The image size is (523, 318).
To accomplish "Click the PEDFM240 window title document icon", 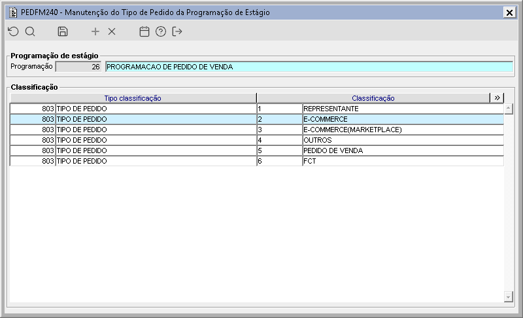I will coord(12,12).
